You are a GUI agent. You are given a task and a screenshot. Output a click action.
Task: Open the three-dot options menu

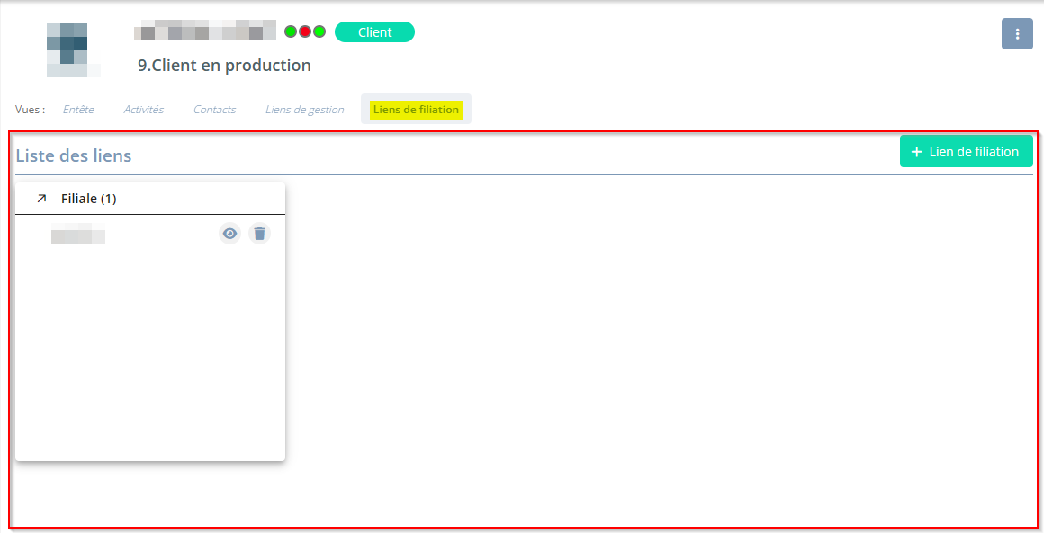coord(1017,34)
